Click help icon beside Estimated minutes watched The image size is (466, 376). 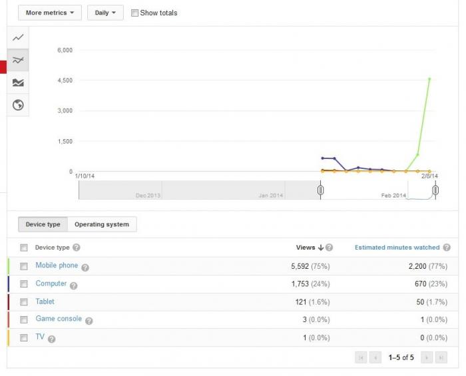447,248
